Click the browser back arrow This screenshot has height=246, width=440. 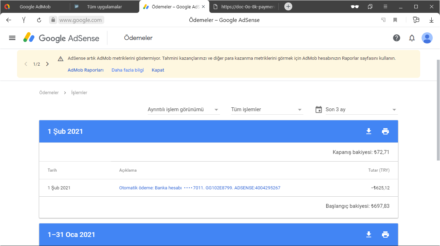click(9, 20)
